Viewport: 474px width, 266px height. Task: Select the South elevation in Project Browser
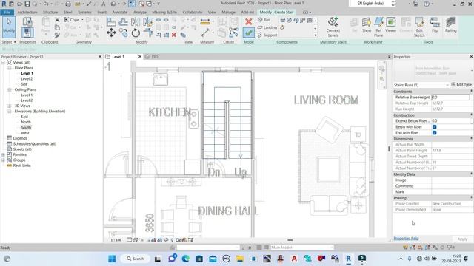click(x=26, y=128)
